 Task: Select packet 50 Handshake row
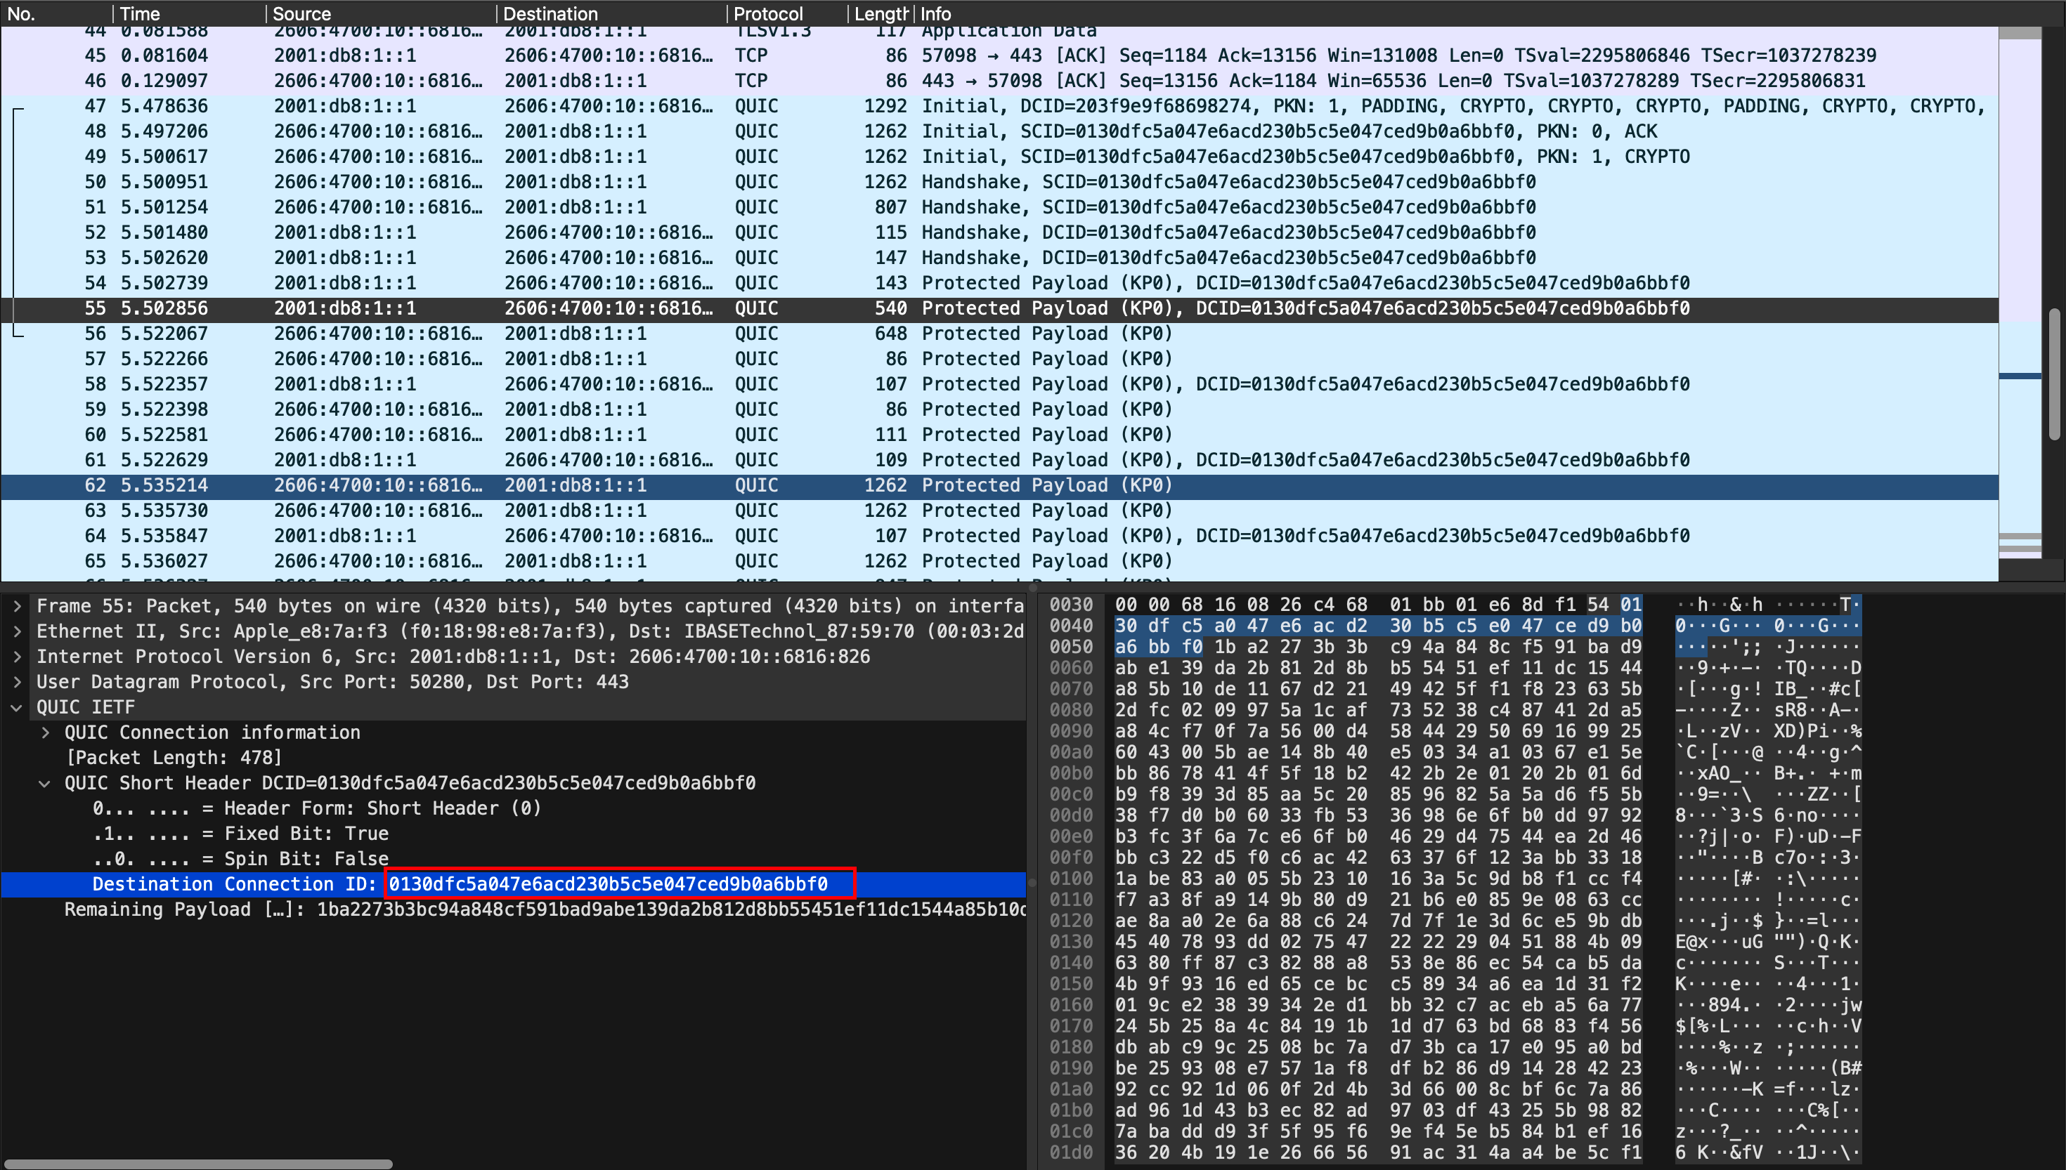tap(999, 182)
